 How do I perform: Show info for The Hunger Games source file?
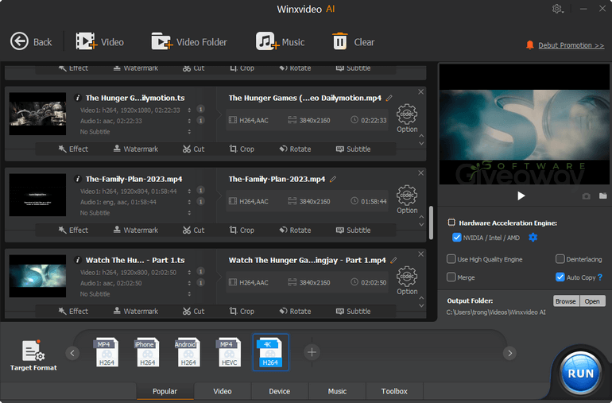click(x=78, y=98)
